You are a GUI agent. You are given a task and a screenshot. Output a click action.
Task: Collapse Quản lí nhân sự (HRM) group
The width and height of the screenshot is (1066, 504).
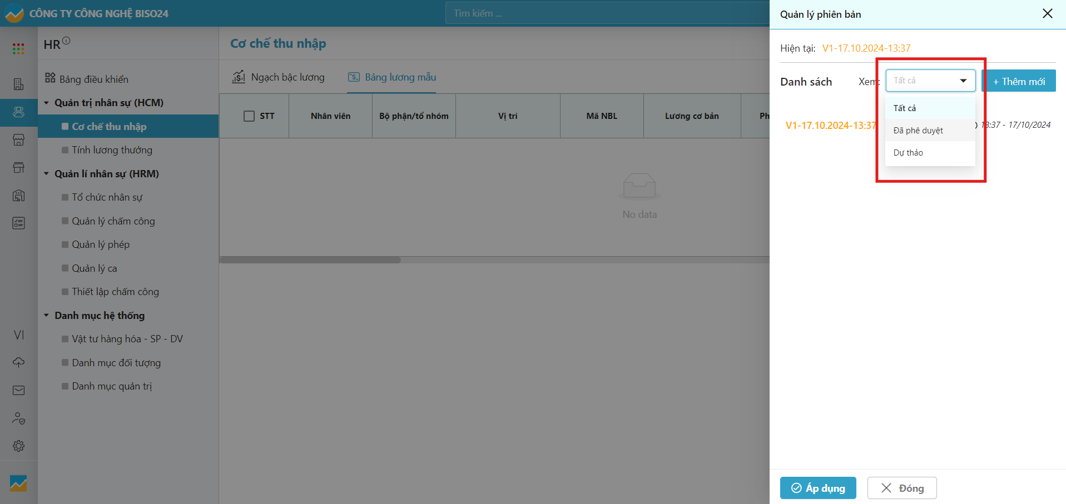(x=47, y=174)
